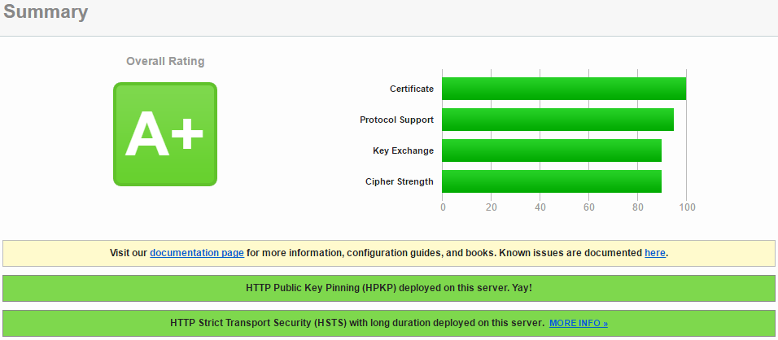Click the 'here' known issues link
This screenshot has height=340, width=778.
click(x=655, y=253)
